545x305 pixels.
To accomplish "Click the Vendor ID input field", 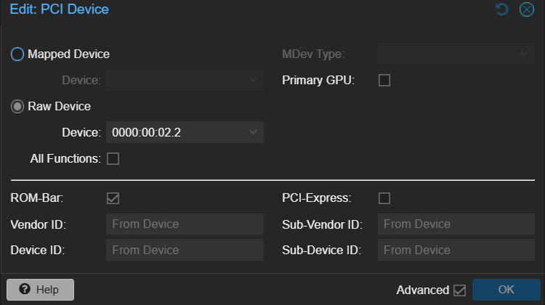I will (x=185, y=224).
